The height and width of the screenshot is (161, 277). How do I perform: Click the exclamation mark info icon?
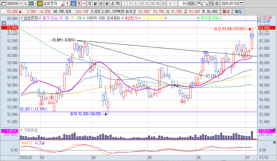67,3
